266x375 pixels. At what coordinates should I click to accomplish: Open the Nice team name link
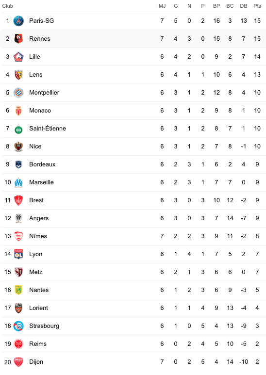pyautogui.click(x=35, y=147)
